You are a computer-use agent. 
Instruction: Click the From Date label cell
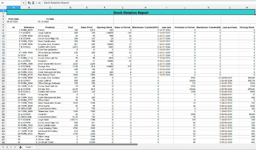[x=13, y=19]
